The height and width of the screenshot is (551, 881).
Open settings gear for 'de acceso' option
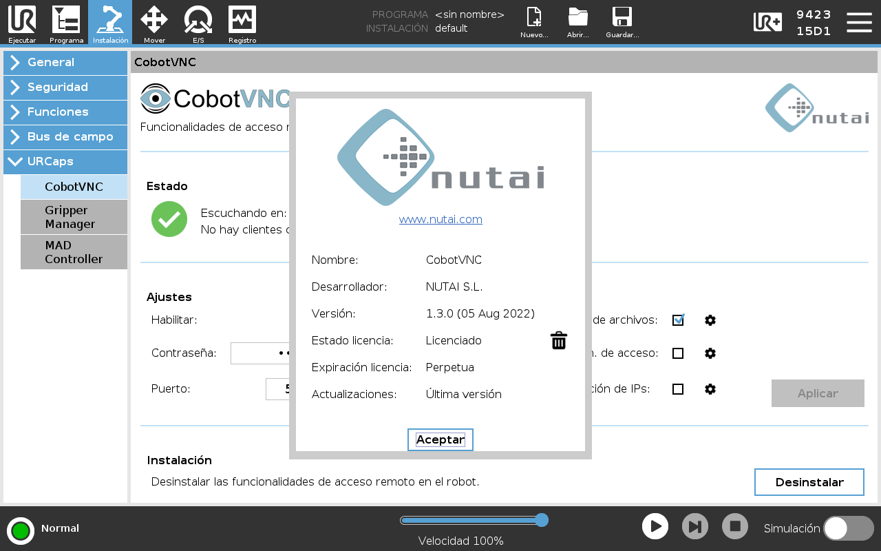(x=710, y=353)
